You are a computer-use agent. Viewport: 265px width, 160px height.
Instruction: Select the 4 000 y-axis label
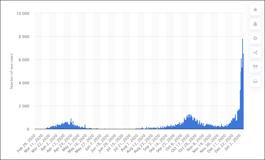24,83
